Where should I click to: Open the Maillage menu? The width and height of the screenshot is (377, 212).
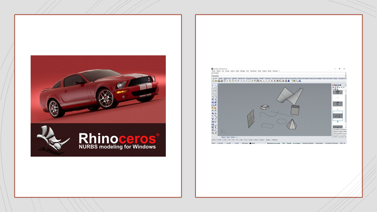point(242,71)
